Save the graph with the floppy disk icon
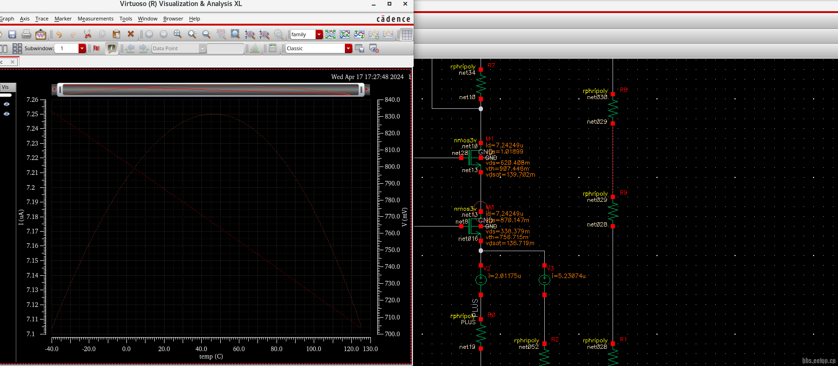 click(x=12, y=34)
